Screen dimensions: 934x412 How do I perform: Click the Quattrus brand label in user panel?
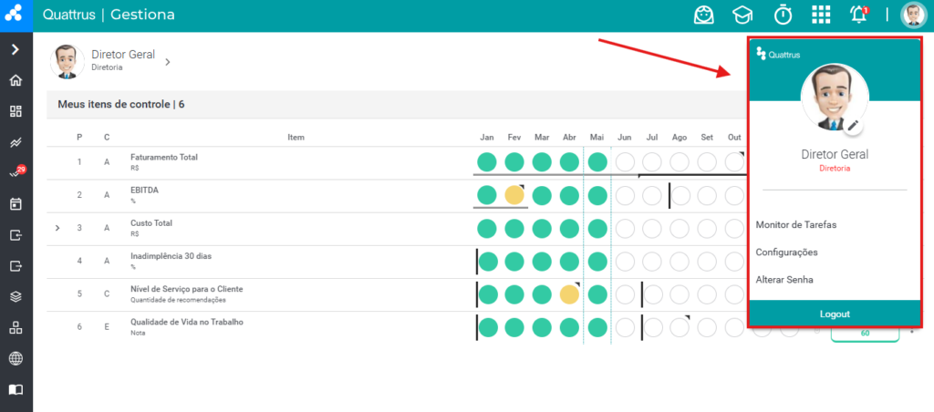tap(778, 54)
